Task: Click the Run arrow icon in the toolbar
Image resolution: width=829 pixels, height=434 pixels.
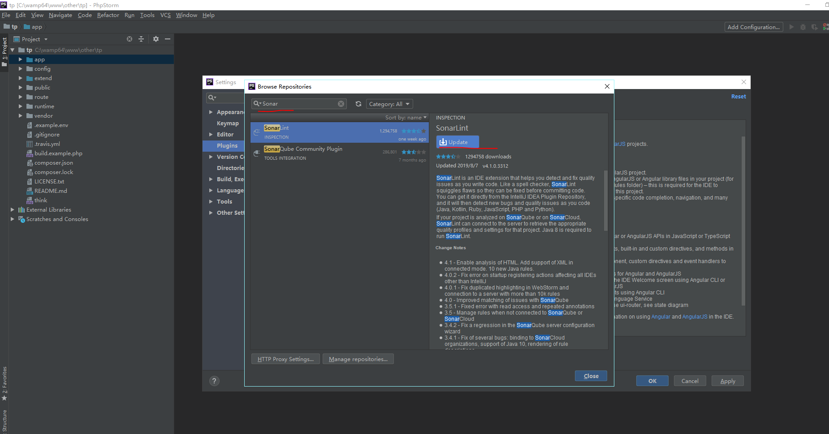Action: pos(792,27)
